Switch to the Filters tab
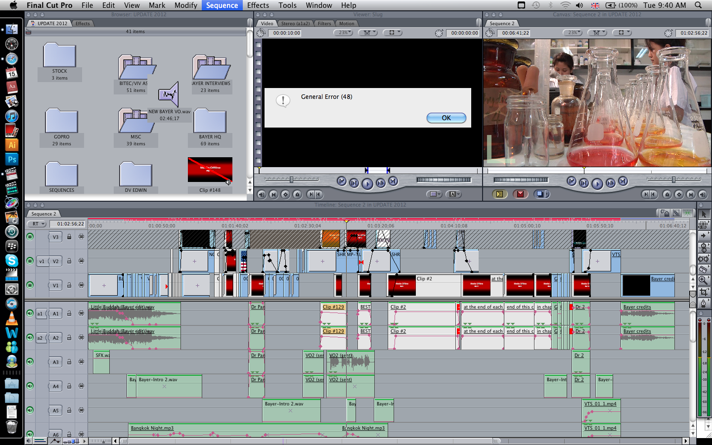The image size is (712, 445). click(324, 23)
